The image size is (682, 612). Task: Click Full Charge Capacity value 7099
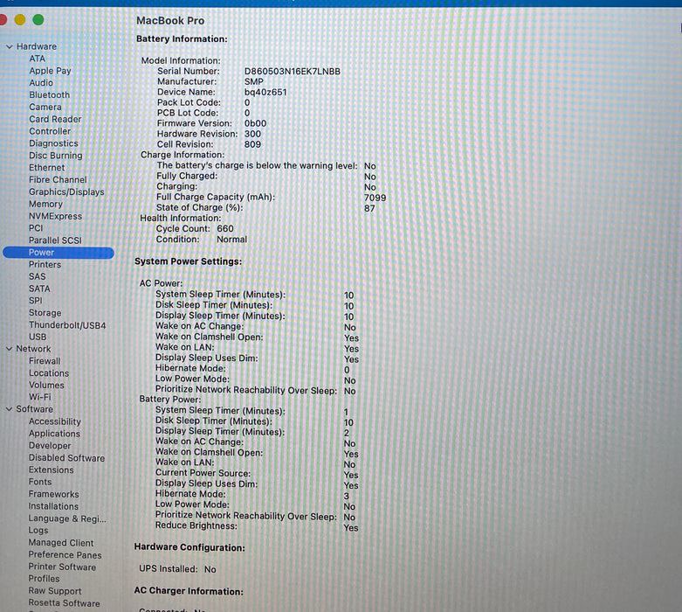tap(375, 198)
